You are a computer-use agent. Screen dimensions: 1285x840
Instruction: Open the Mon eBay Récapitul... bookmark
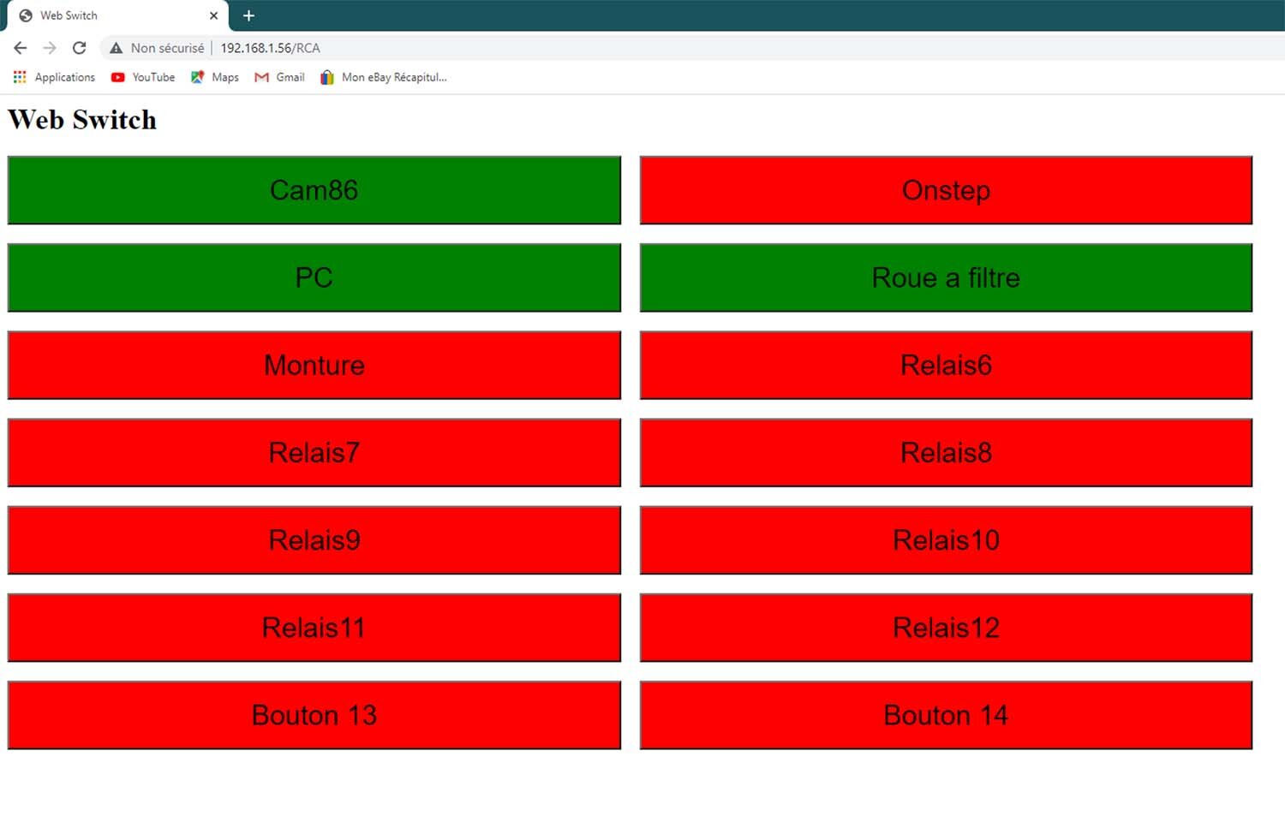pyautogui.click(x=384, y=77)
